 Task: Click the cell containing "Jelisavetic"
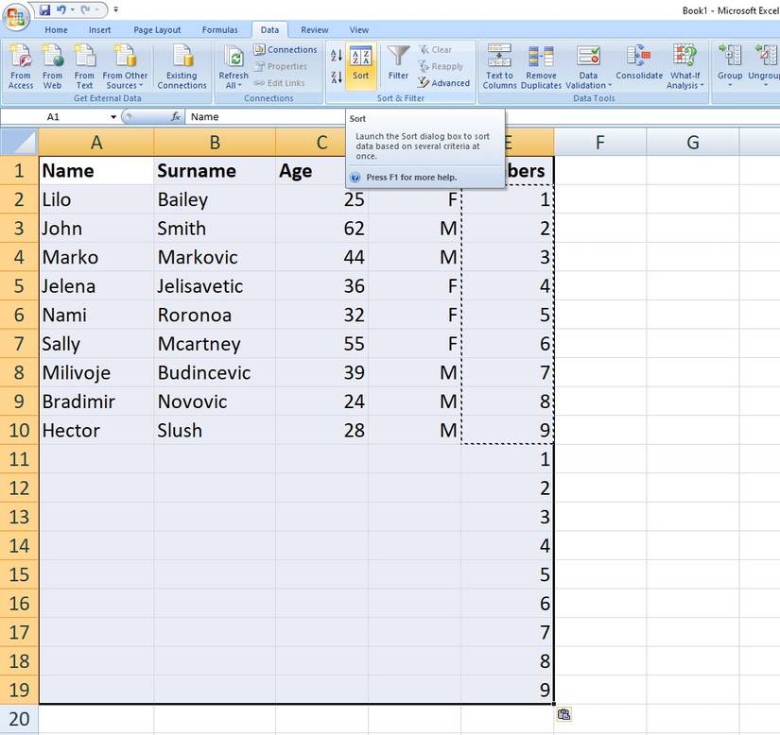pyautogui.click(x=215, y=286)
